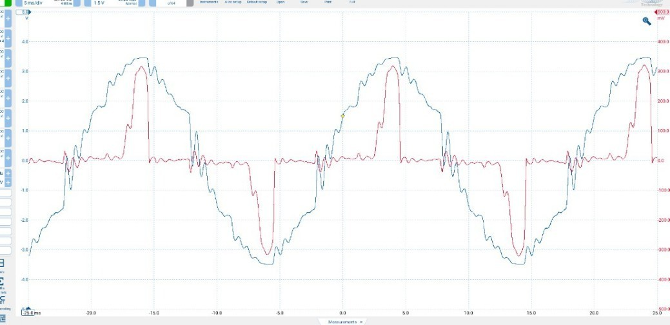Open the 5 ms/div timebase control
Image resolution: width=670 pixels, height=325 pixels.
(34, 3)
